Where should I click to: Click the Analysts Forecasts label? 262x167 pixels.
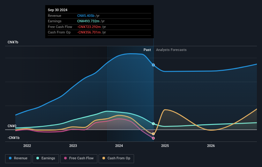pyautogui.click(x=171, y=50)
